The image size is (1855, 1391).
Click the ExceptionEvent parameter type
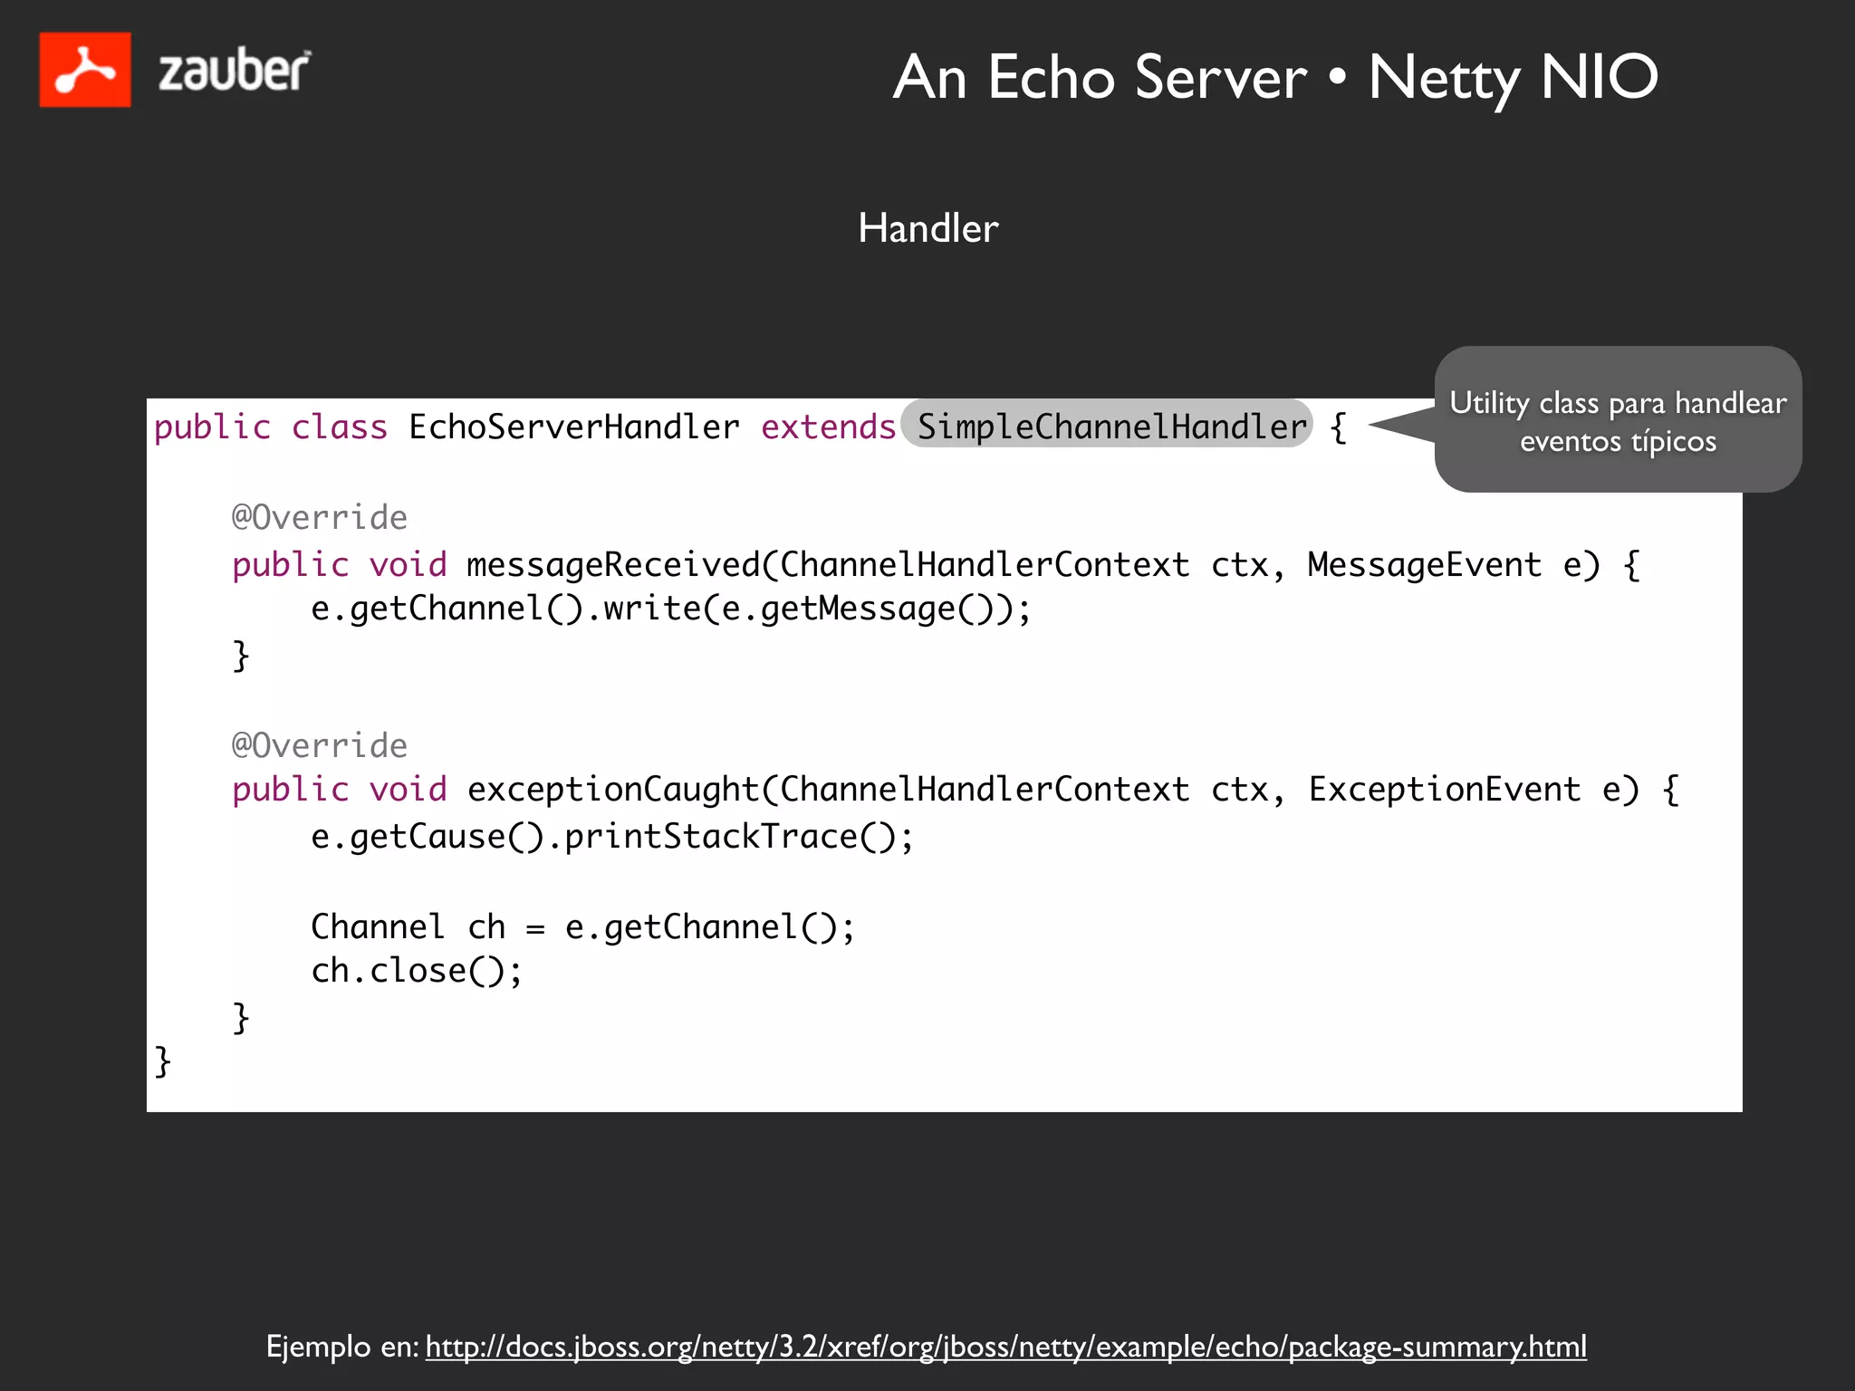click(x=1444, y=790)
